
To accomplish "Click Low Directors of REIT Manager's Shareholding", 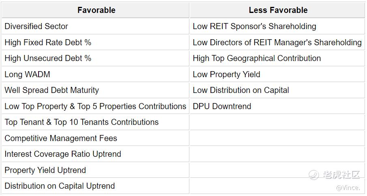I will tap(277, 42).
